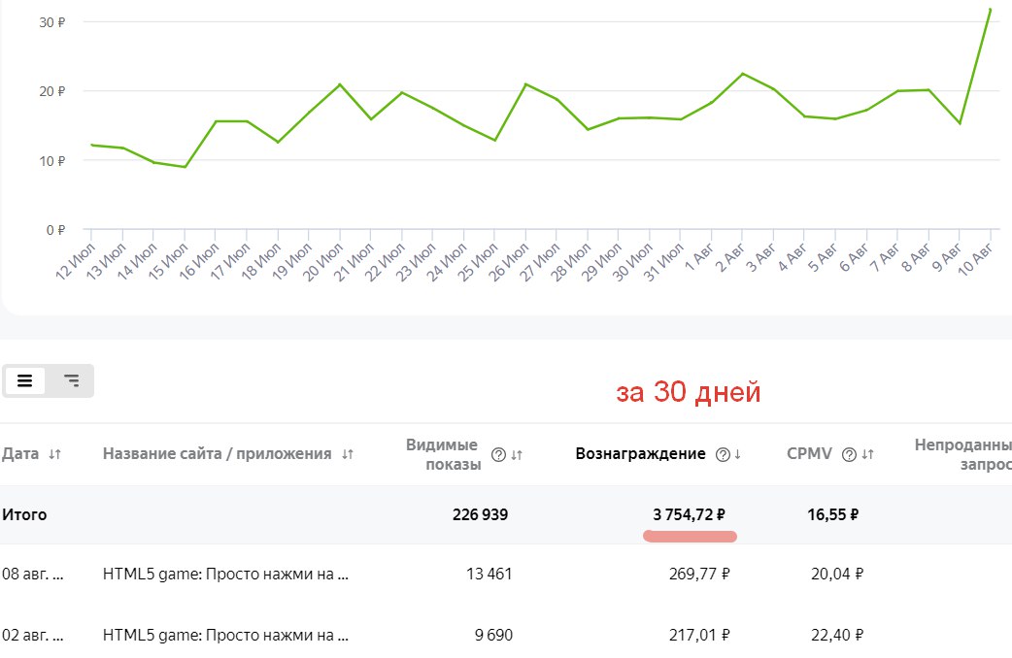Select the 08 авг. date cell

coord(33,574)
